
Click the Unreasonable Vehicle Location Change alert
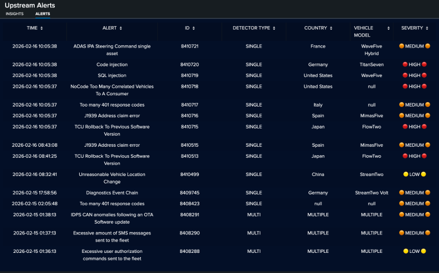pos(112,178)
